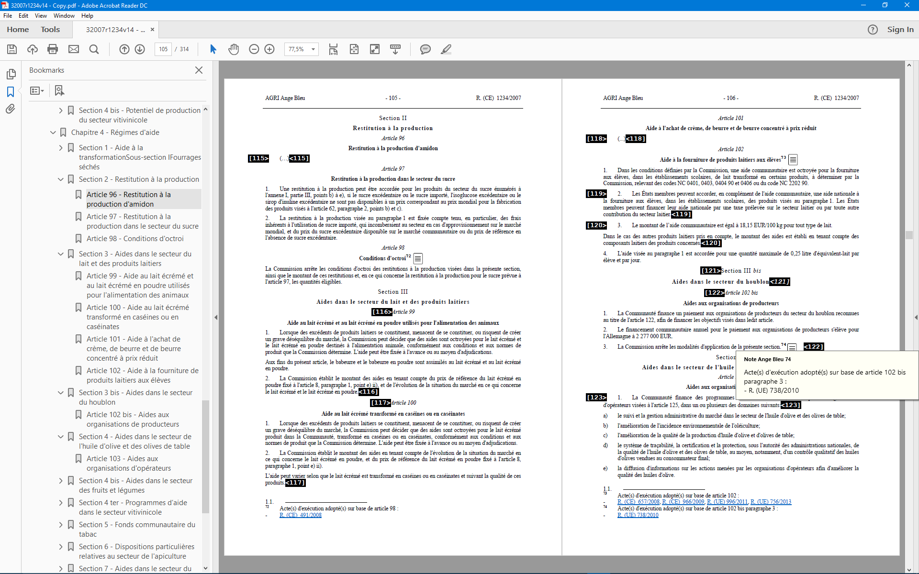Screen dimensions: 919x574
Task: Go to next page arrow
Action: click(140, 49)
